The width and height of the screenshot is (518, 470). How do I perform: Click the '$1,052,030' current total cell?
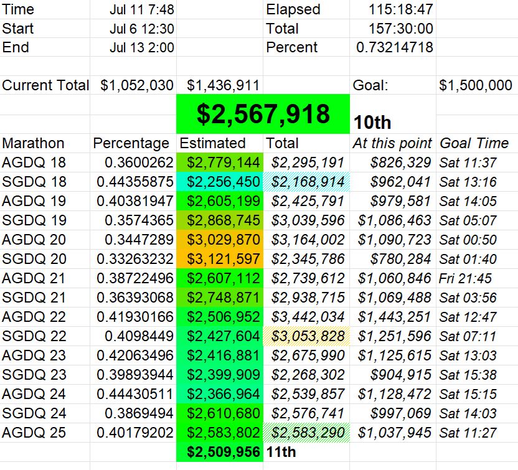click(x=133, y=85)
